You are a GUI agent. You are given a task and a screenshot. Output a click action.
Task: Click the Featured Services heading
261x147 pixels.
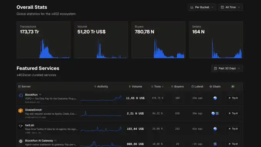click(38, 68)
